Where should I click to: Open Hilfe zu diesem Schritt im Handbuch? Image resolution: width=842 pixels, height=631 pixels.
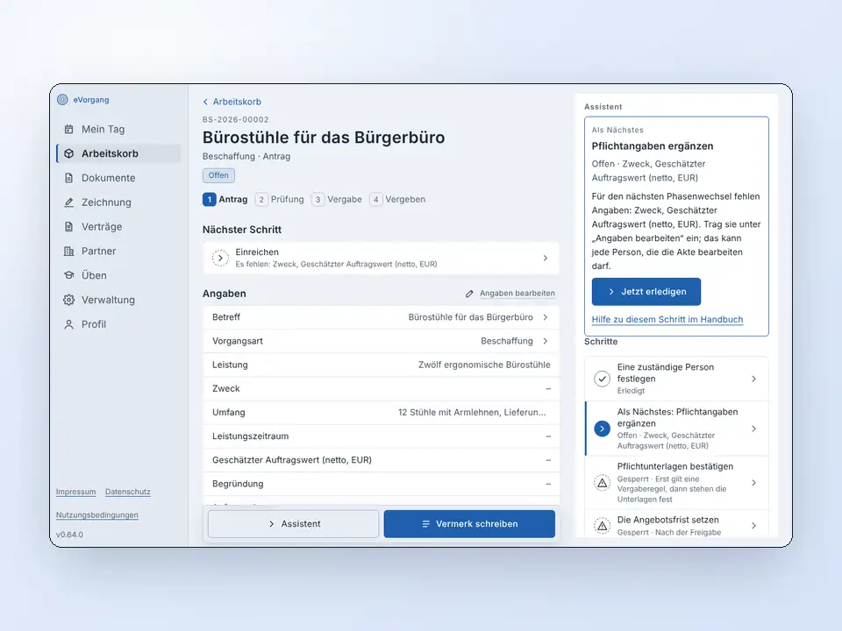(x=667, y=320)
